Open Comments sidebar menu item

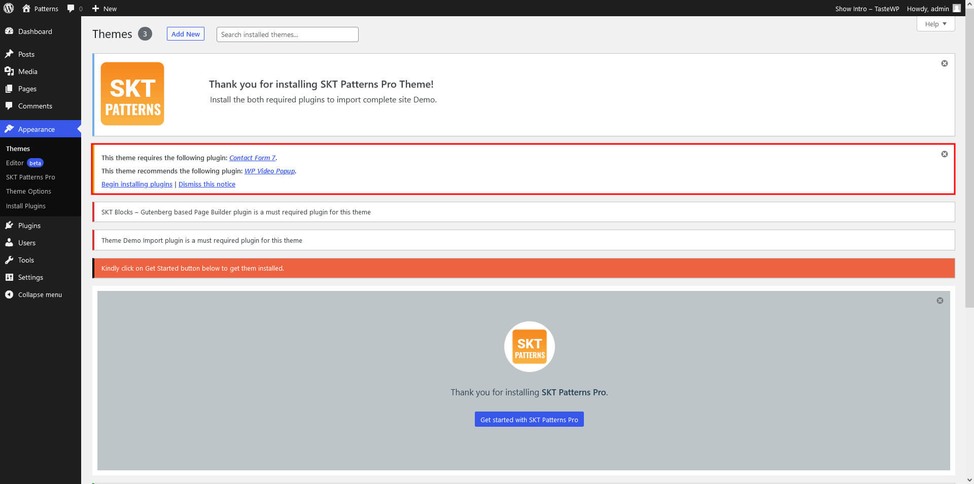point(41,106)
